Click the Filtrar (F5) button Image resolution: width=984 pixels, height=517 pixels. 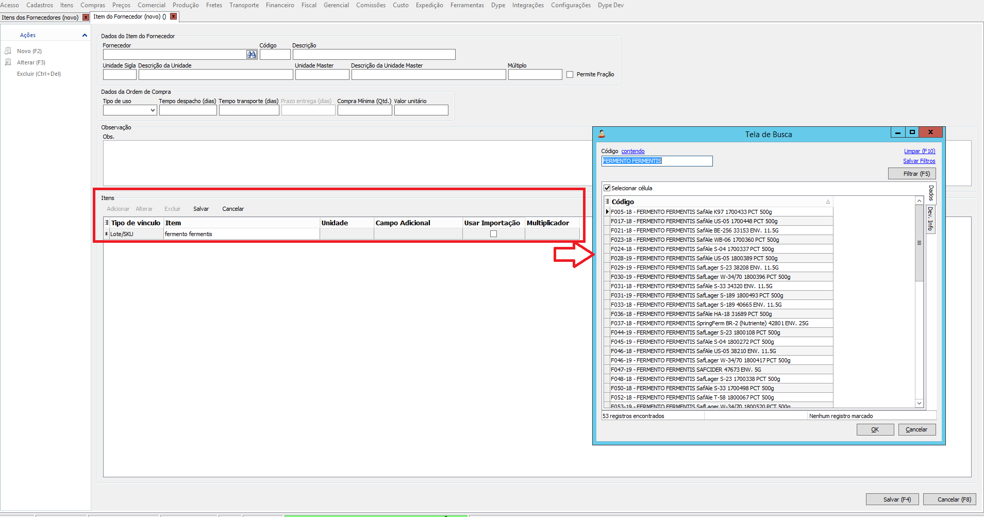point(912,174)
